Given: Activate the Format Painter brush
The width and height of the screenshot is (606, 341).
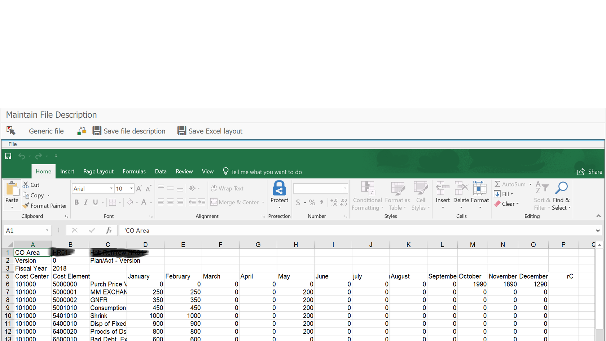Looking at the screenshot, I should 26,206.
